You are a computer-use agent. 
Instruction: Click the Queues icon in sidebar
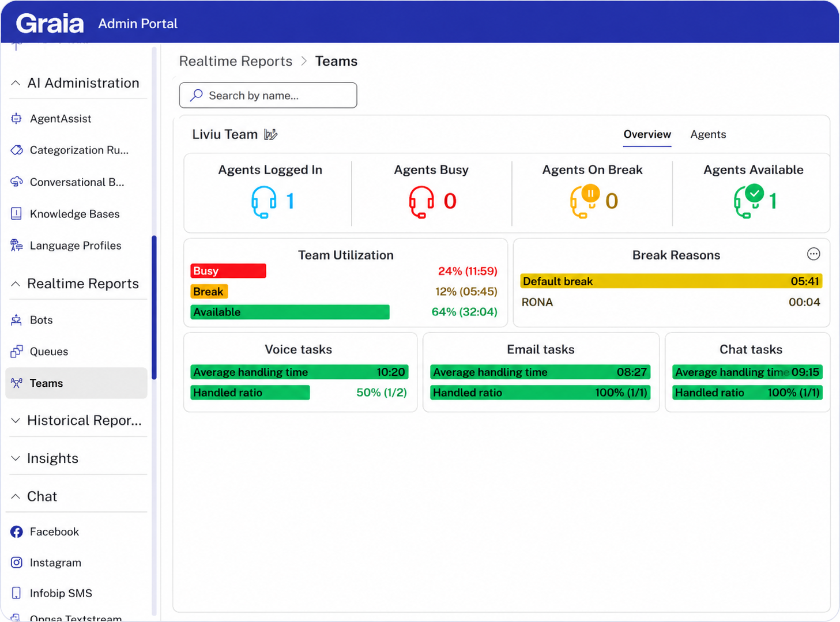17,352
